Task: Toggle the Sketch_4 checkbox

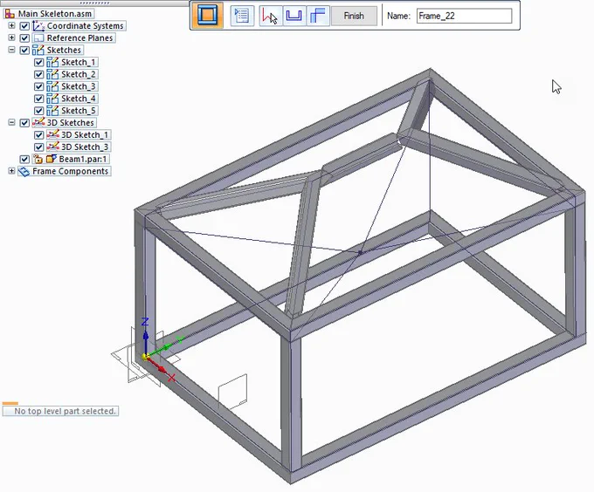Action: click(x=39, y=99)
